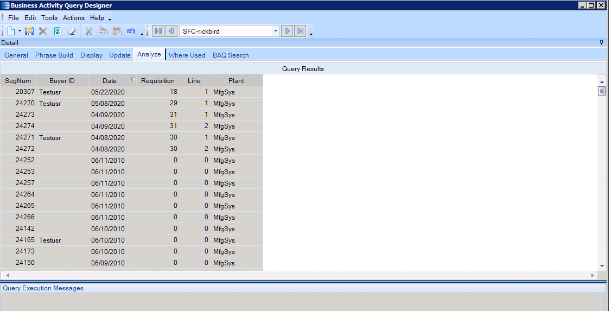
Task: Select SugNum cell 24150
Action: point(18,263)
